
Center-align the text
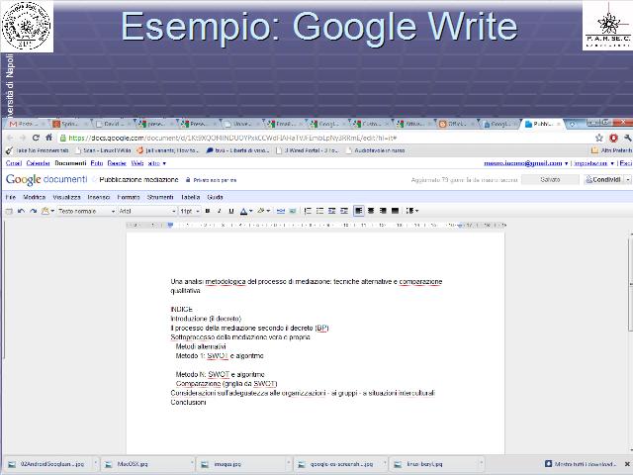(x=371, y=211)
